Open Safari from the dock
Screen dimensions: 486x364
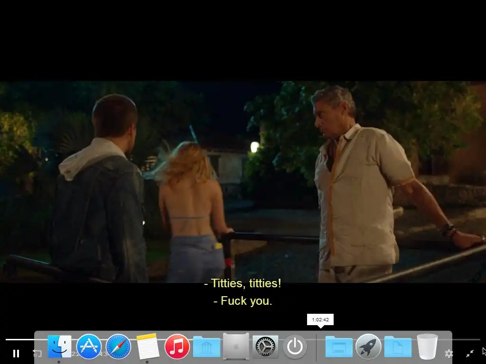click(x=118, y=346)
